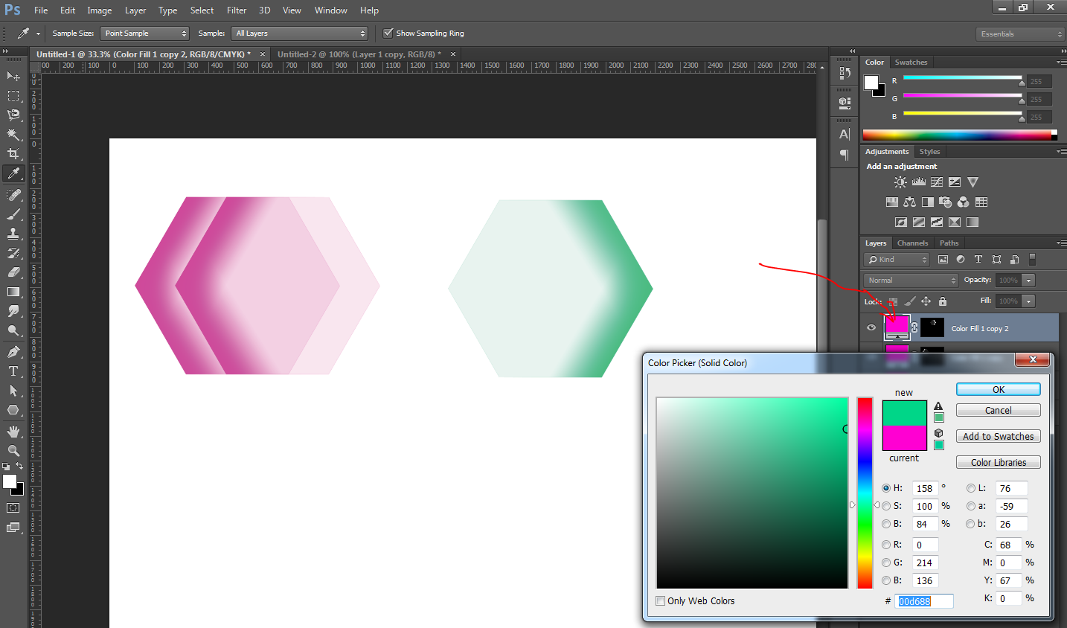This screenshot has width=1067, height=628.
Task: Open the File menu
Action: point(41,10)
